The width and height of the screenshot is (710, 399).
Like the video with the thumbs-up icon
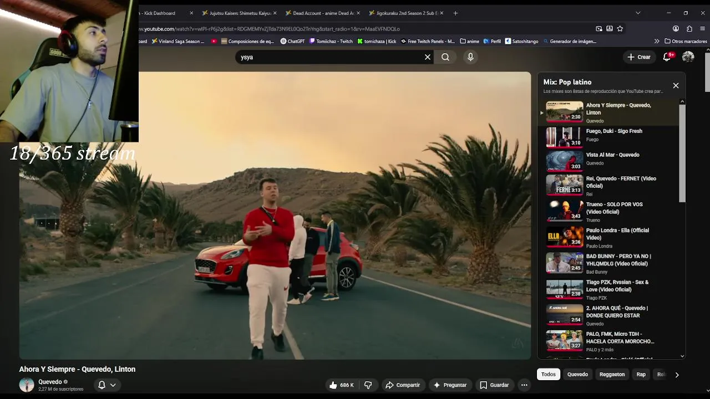(x=341, y=385)
